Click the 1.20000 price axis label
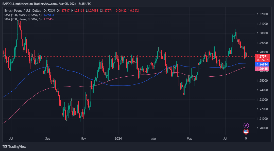The height and width of the screenshot is (151, 274). tap(262, 128)
